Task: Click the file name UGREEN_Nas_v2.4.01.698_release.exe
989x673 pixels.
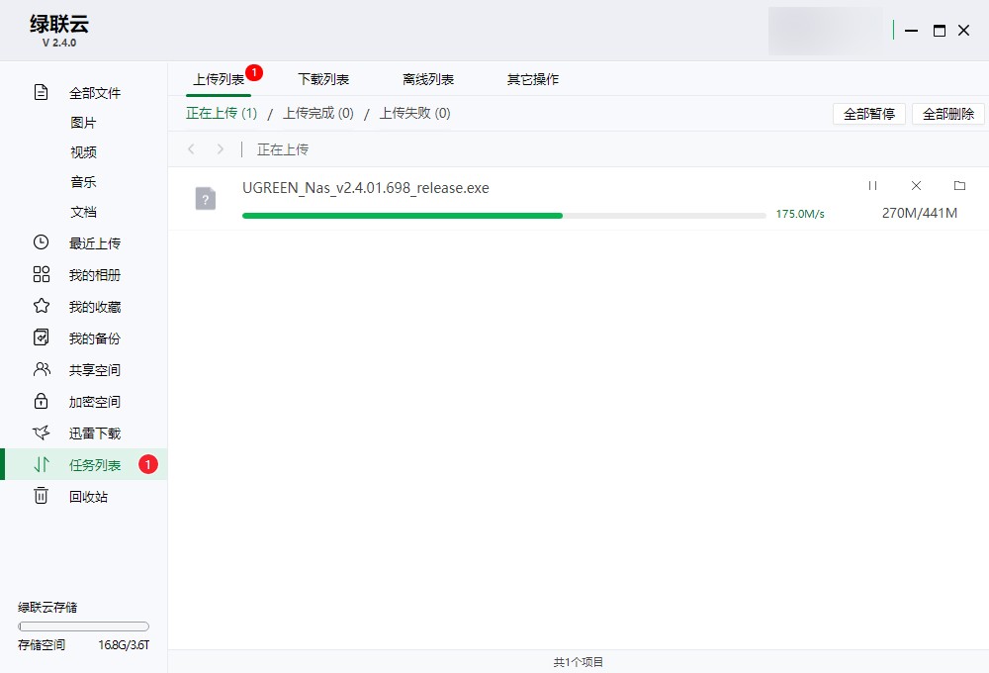Action: (x=366, y=188)
